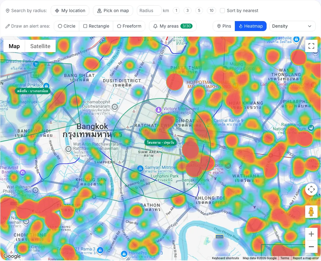Select Freeform alert area tool
This screenshot has height=261, width=321.
tap(129, 26)
